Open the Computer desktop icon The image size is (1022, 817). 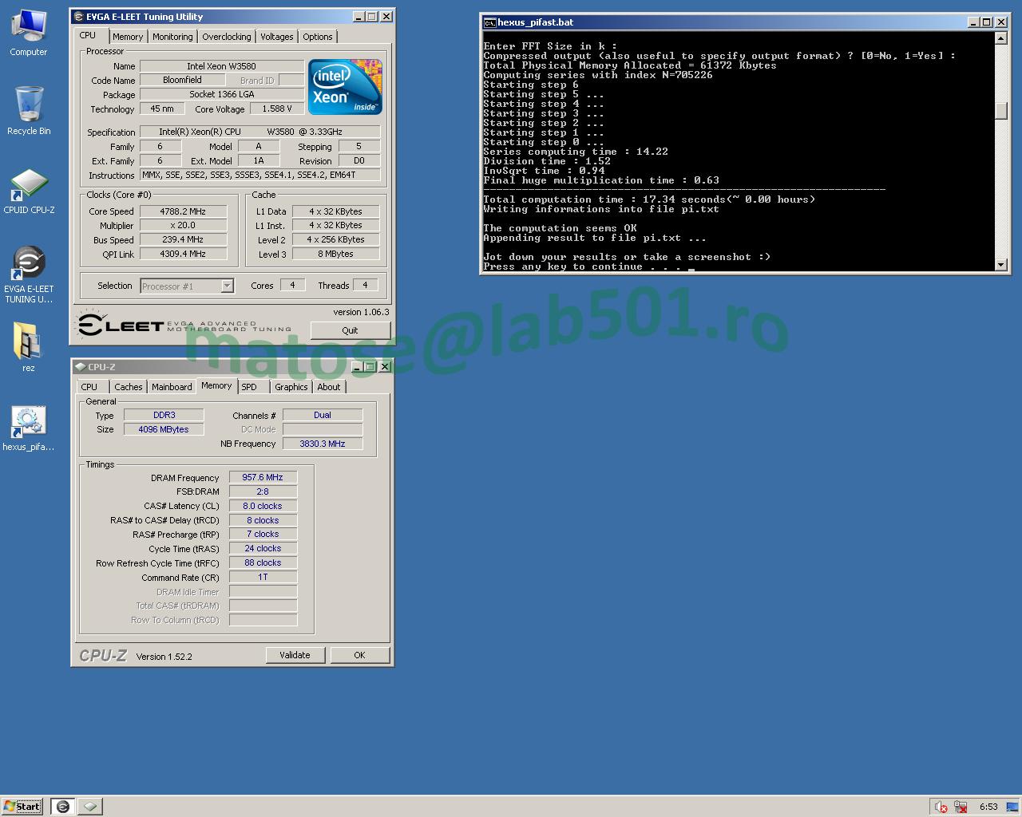tap(29, 32)
